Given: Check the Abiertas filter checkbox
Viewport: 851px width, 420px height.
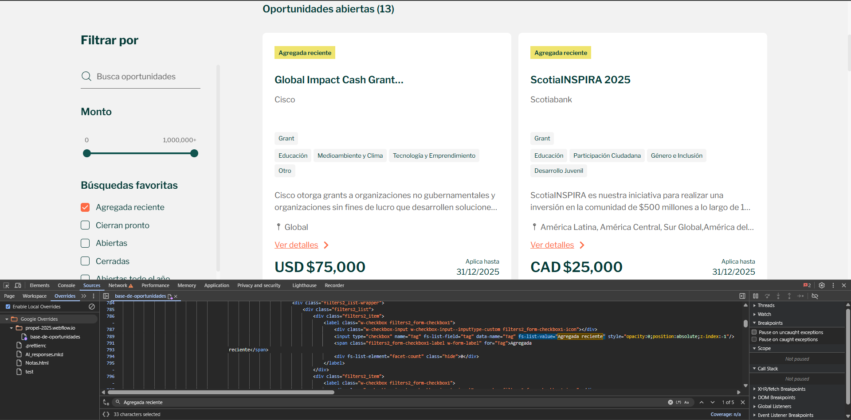Looking at the screenshot, I should tap(85, 243).
